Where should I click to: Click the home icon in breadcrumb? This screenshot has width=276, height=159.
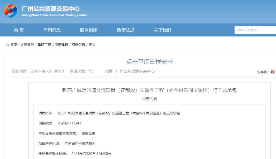point(7,45)
